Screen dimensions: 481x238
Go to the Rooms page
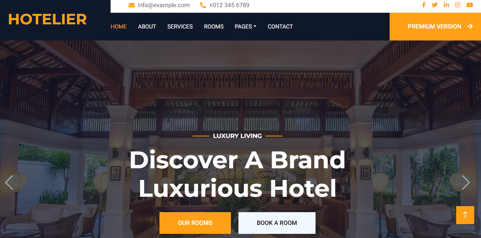coord(214,27)
